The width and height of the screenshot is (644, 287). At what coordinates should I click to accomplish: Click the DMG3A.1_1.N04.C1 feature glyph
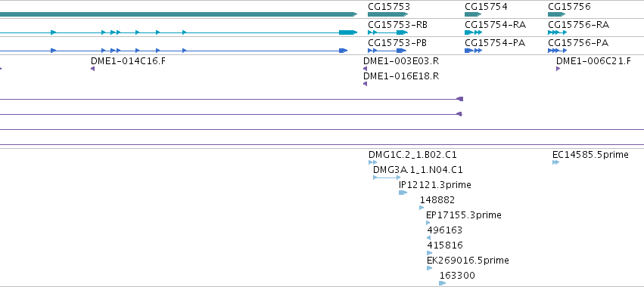pos(387,177)
